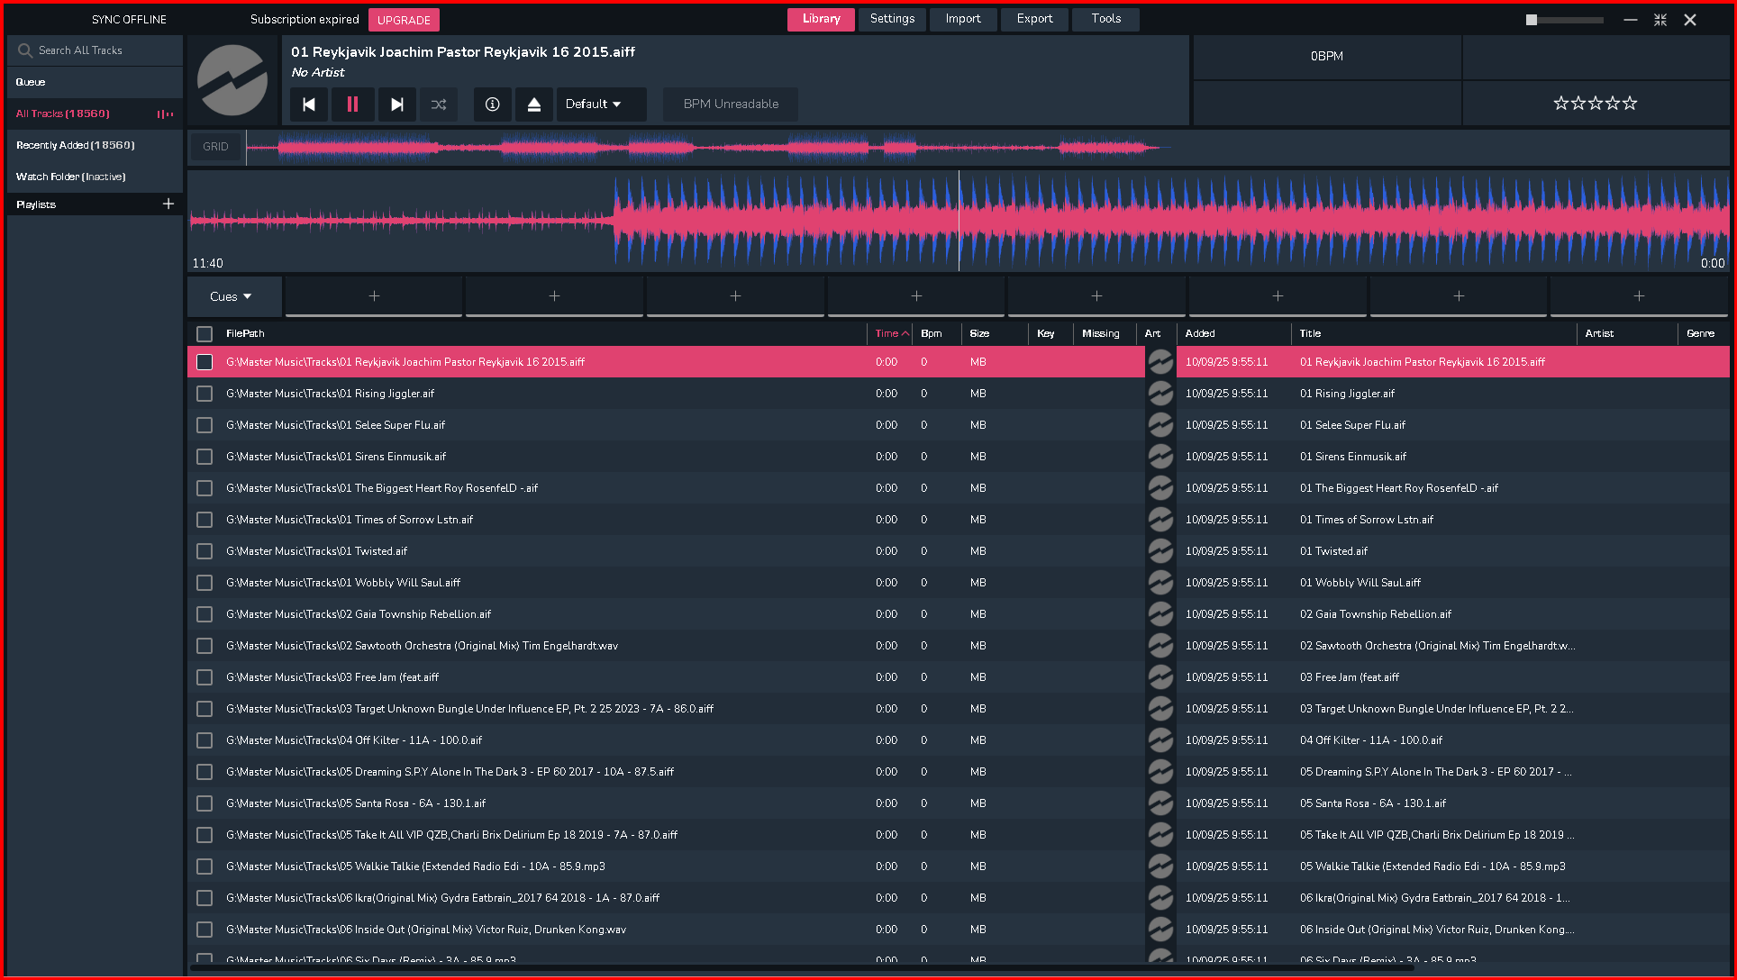Viewport: 1737px width, 980px height.
Task: Add a new playlist with the plus icon
Action: point(168,204)
